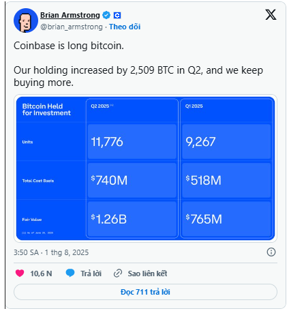Click the @brian_armstrong handle
The width and height of the screenshot is (289, 311).
pyautogui.click(x=72, y=27)
